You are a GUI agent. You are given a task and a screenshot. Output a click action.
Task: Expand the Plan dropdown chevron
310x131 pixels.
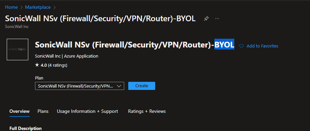119,86
